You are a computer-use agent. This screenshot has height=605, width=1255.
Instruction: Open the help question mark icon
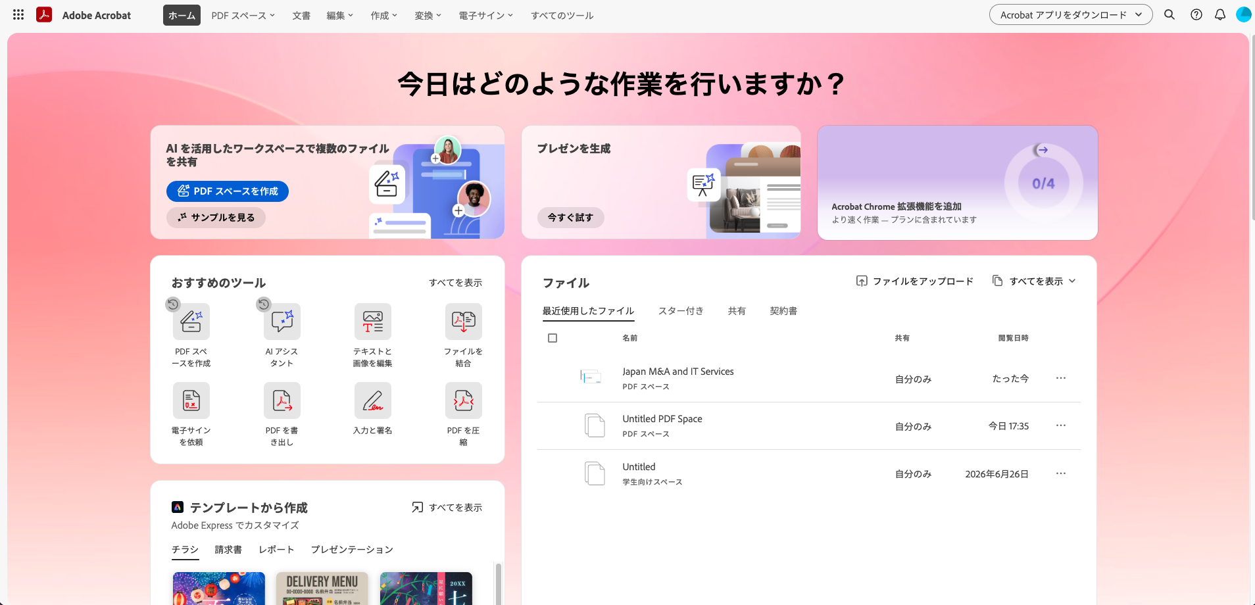(1196, 14)
